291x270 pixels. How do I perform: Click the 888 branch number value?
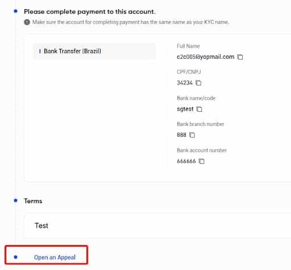pyautogui.click(x=181, y=135)
